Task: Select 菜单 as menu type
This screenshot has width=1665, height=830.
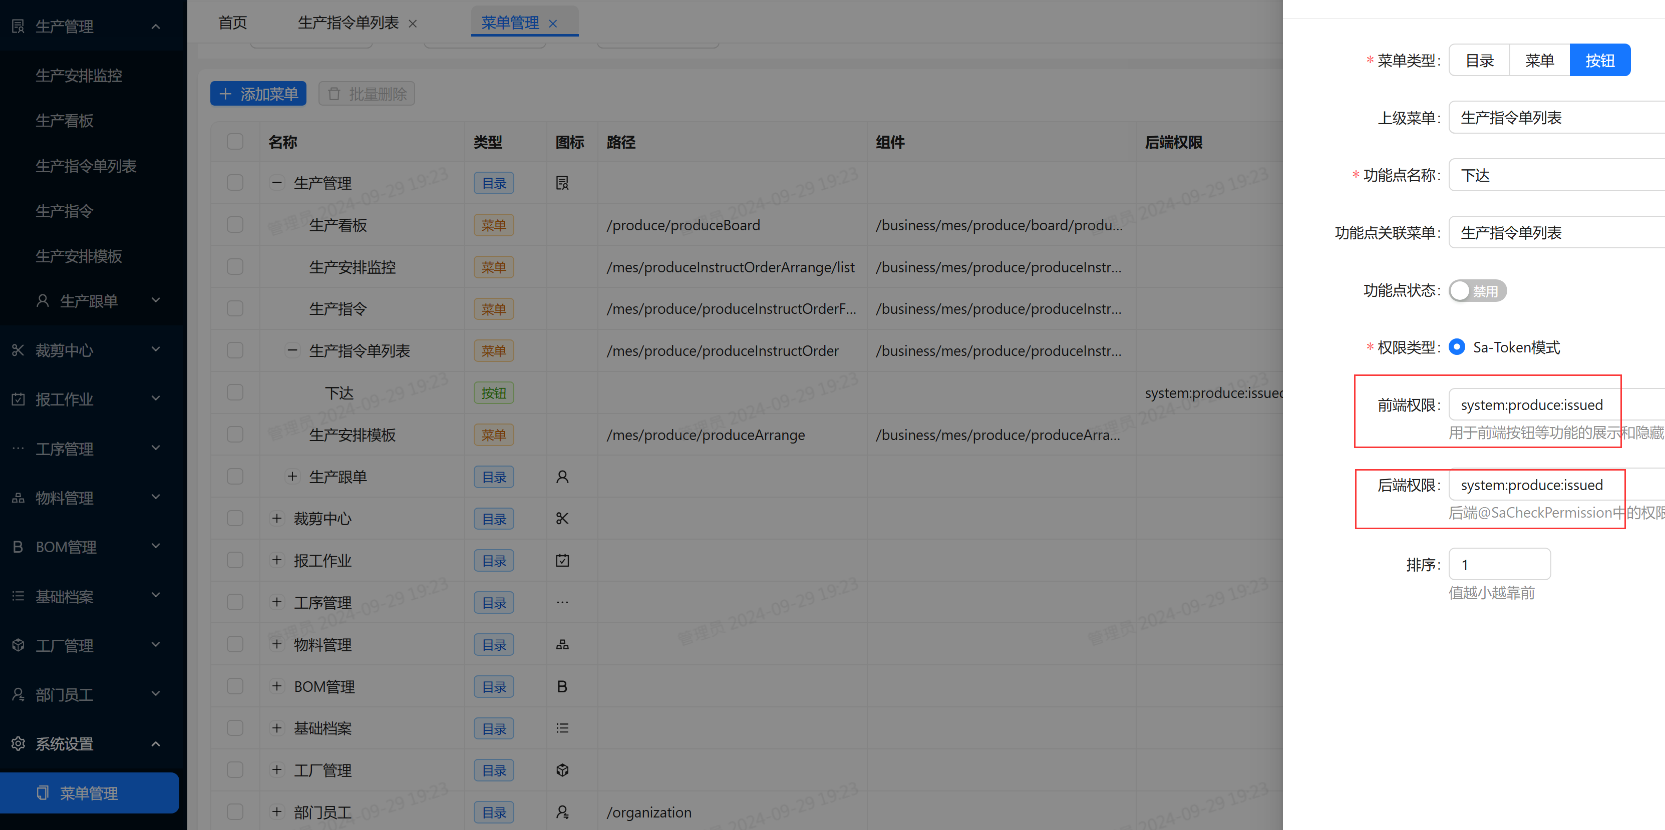Action: (x=1539, y=60)
